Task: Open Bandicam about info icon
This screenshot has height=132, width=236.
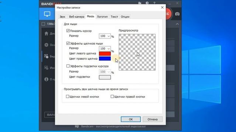Action: [x=46, y=79]
